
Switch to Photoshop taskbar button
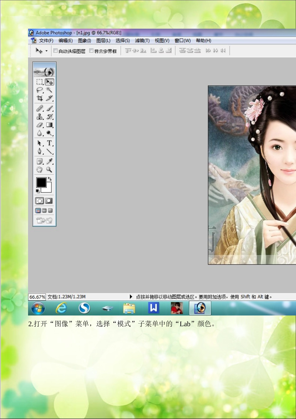pos(200,308)
